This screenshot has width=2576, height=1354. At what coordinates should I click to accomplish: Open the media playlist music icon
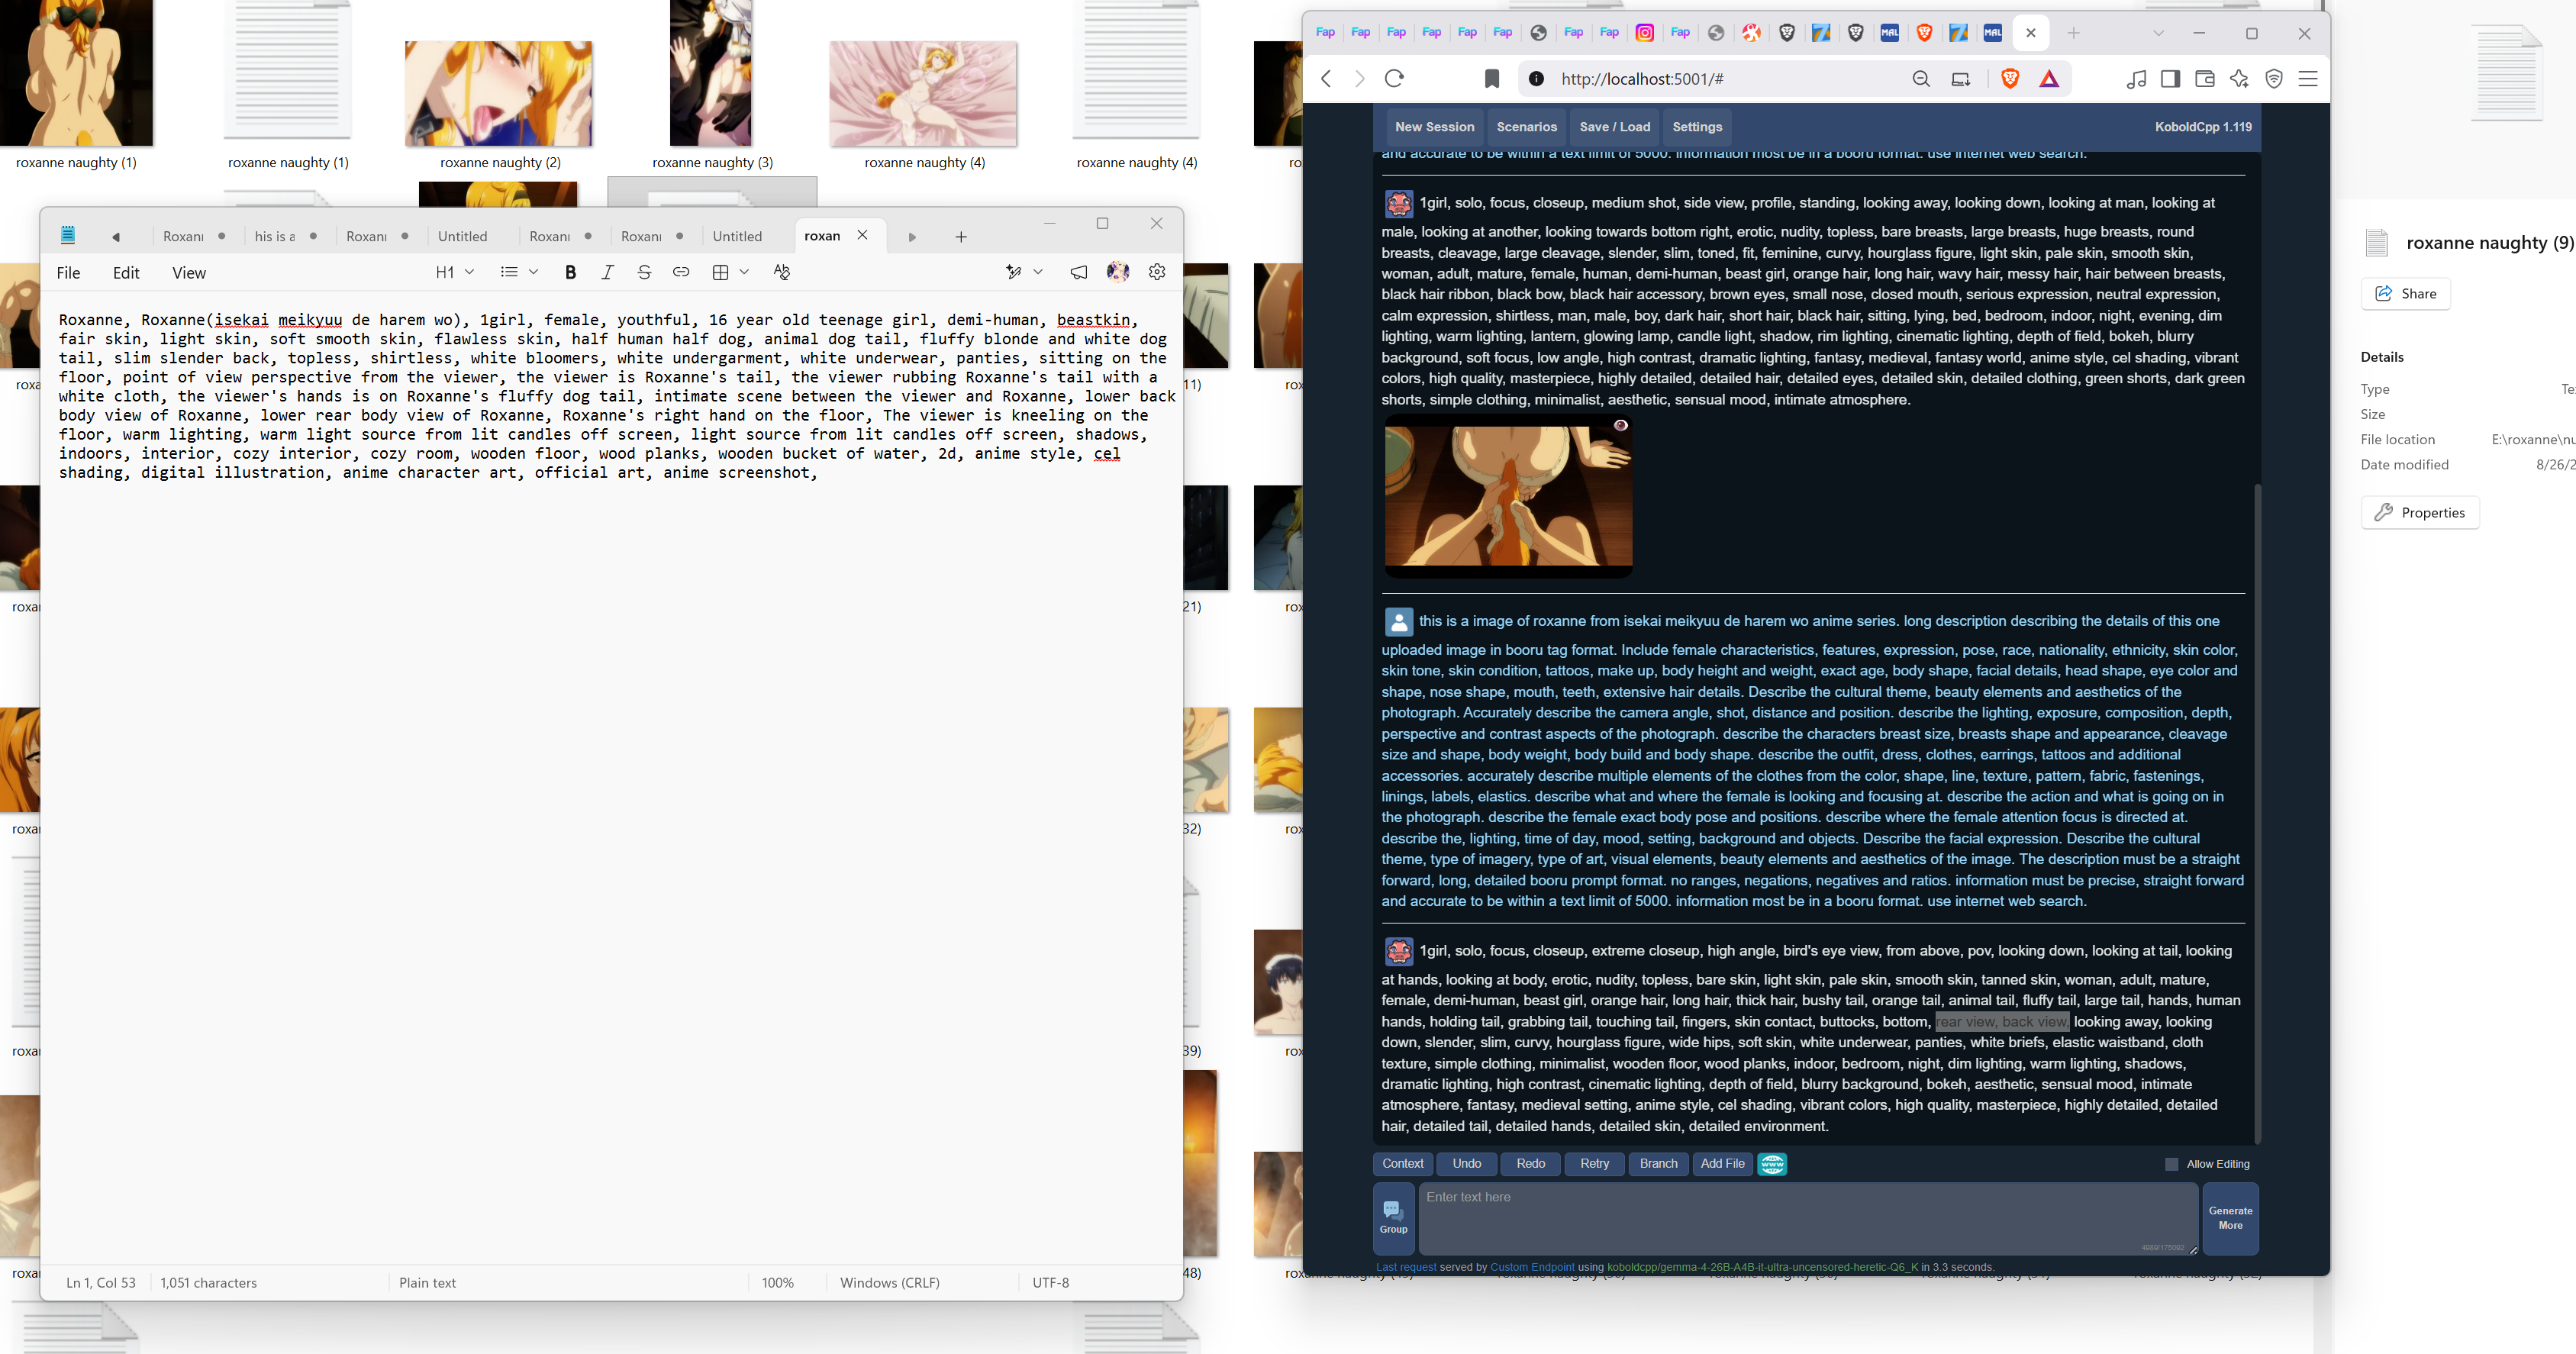tap(2136, 79)
